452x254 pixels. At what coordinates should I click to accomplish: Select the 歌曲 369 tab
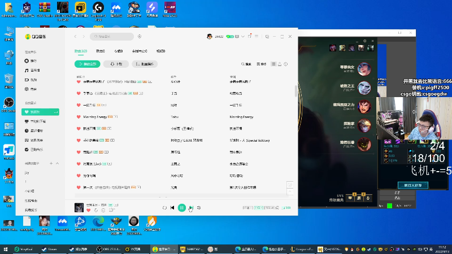coord(81,51)
